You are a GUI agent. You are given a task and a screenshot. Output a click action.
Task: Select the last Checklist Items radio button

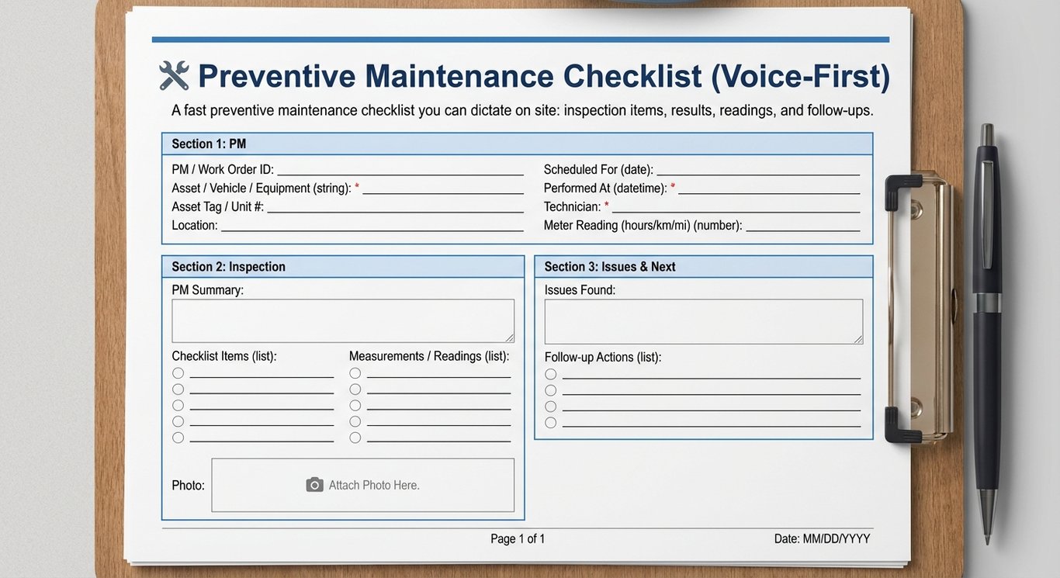[178, 437]
